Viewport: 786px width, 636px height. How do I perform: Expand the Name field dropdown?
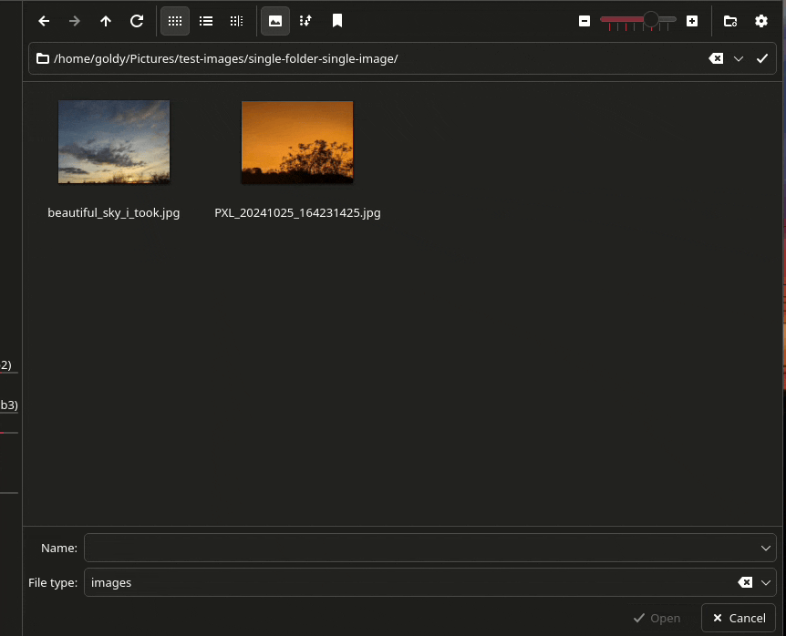pyautogui.click(x=764, y=548)
